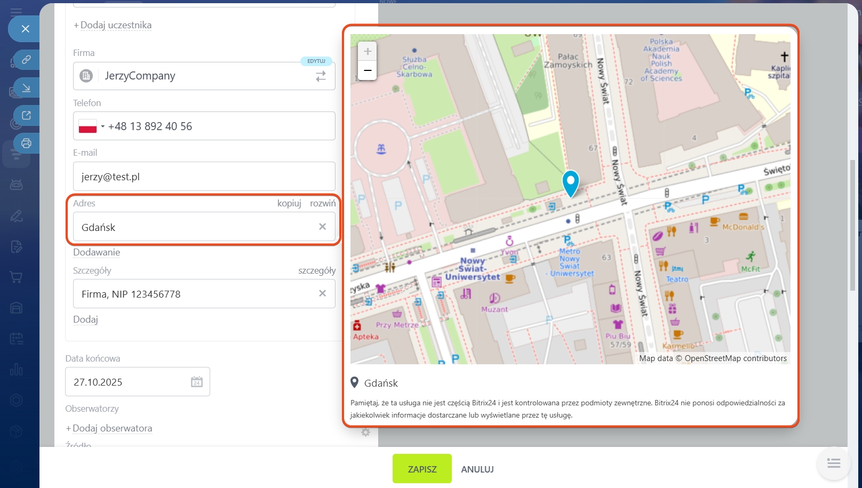Open in new window icon
This screenshot has height=488, width=862.
coord(26,115)
